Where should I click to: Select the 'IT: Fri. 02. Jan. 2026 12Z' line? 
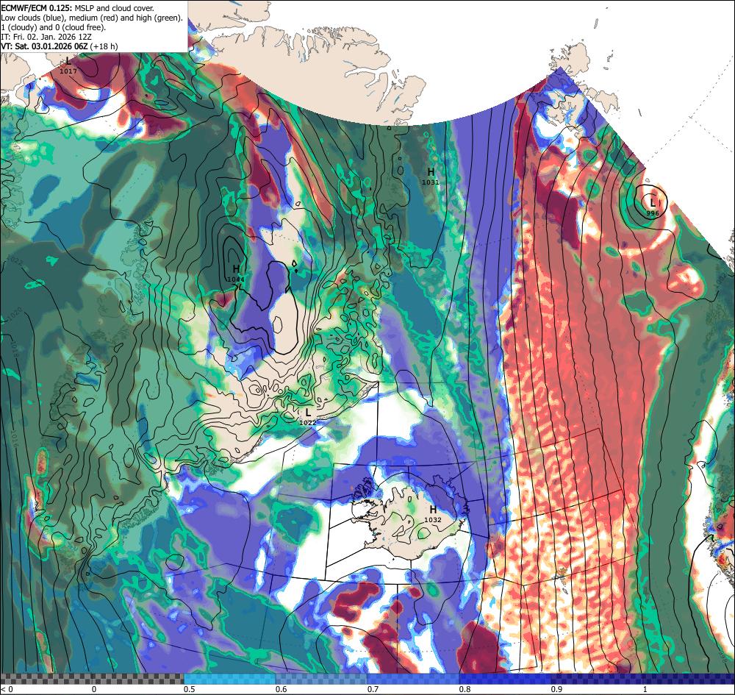point(46,37)
